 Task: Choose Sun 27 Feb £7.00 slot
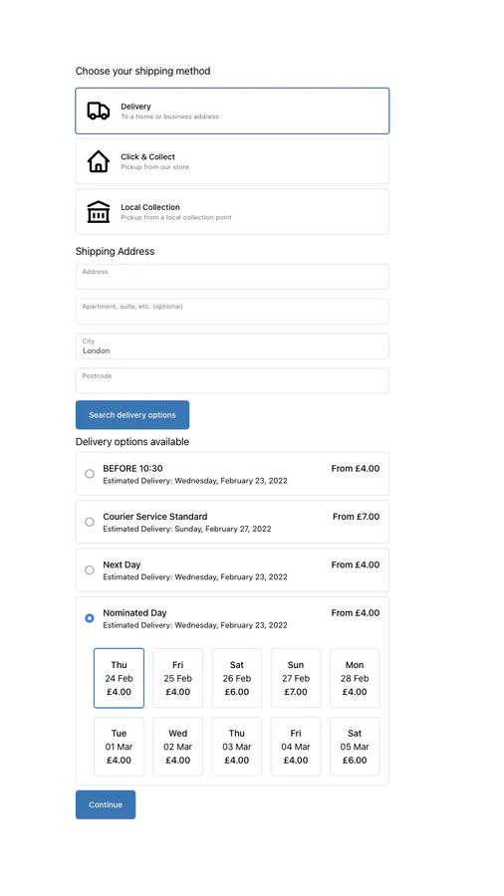coord(296,678)
